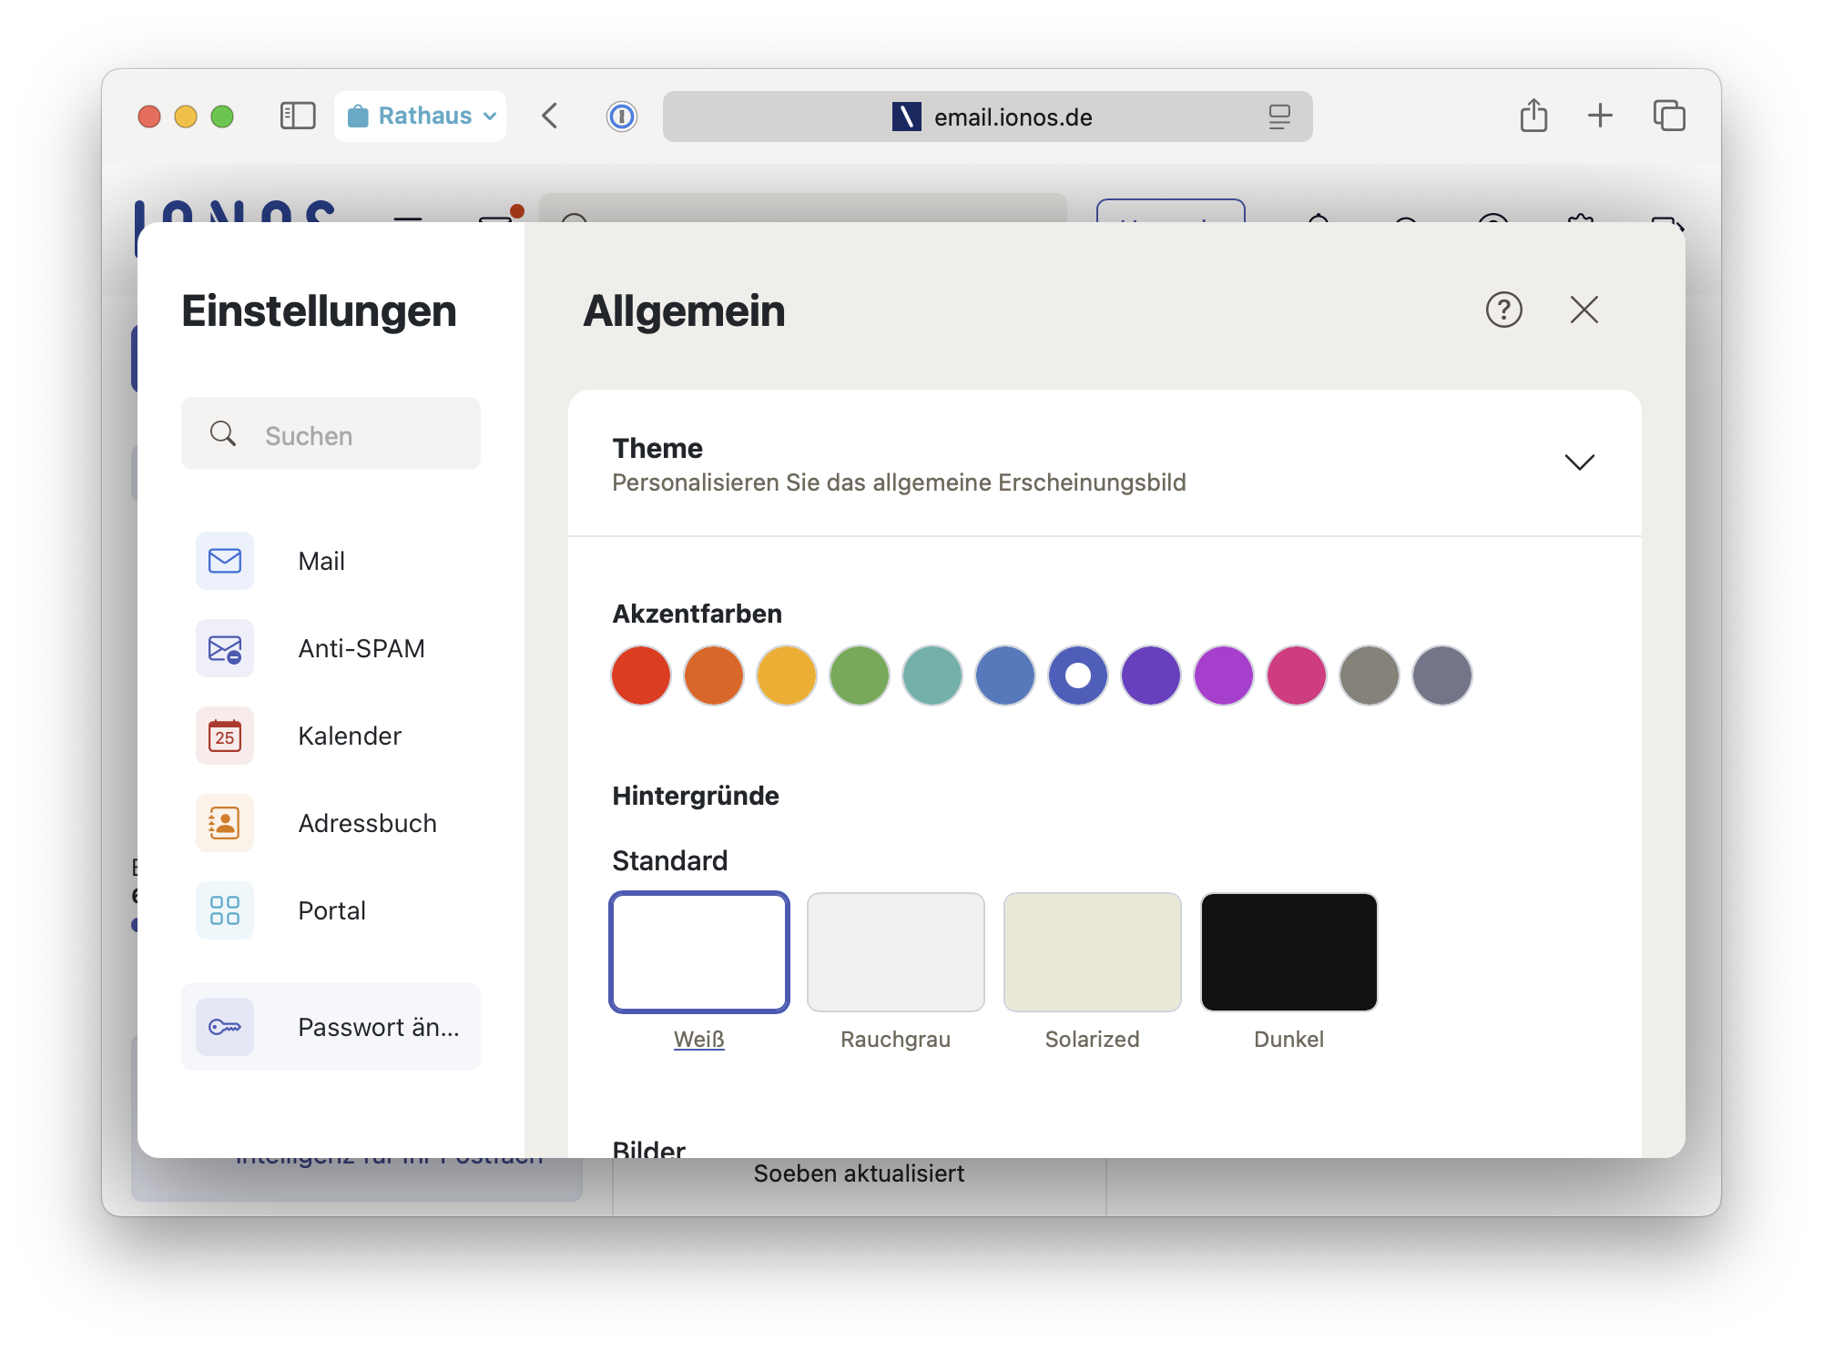The height and width of the screenshot is (1351, 1823).
Task: Select the Weiß background option
Action: 699,952
